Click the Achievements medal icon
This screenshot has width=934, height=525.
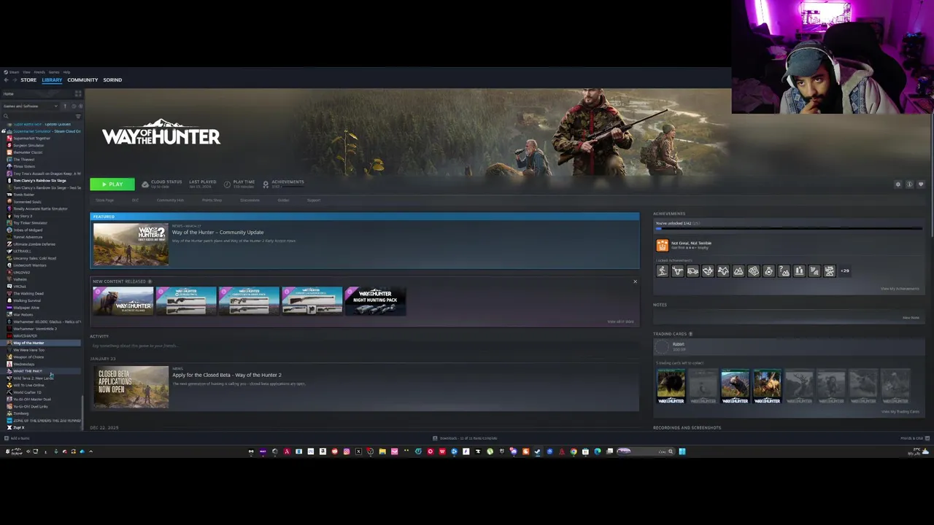266,184
